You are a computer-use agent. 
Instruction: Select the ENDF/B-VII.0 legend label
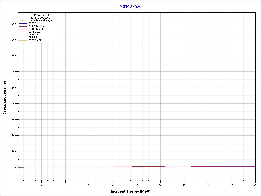[x=37, y=26]
